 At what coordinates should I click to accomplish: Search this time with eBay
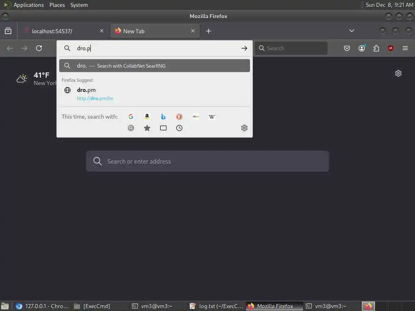point(196,117)
